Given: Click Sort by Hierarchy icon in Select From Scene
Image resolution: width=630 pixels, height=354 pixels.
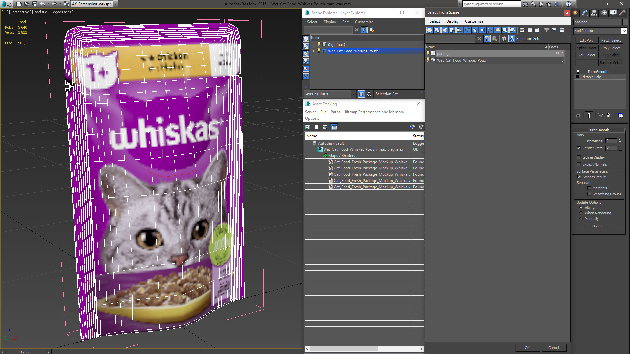Looking at the screenshot, I should [512, 39].
